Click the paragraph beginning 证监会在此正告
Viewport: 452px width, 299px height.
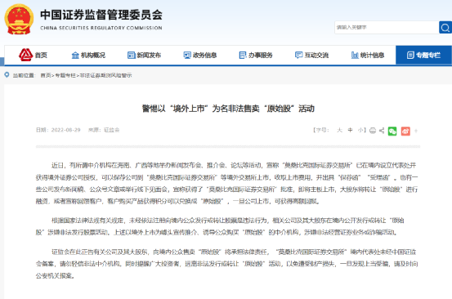(226, 264)
